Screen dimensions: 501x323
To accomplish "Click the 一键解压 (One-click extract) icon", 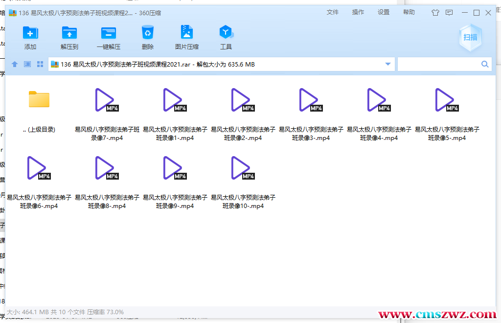I will coord(109,37).
